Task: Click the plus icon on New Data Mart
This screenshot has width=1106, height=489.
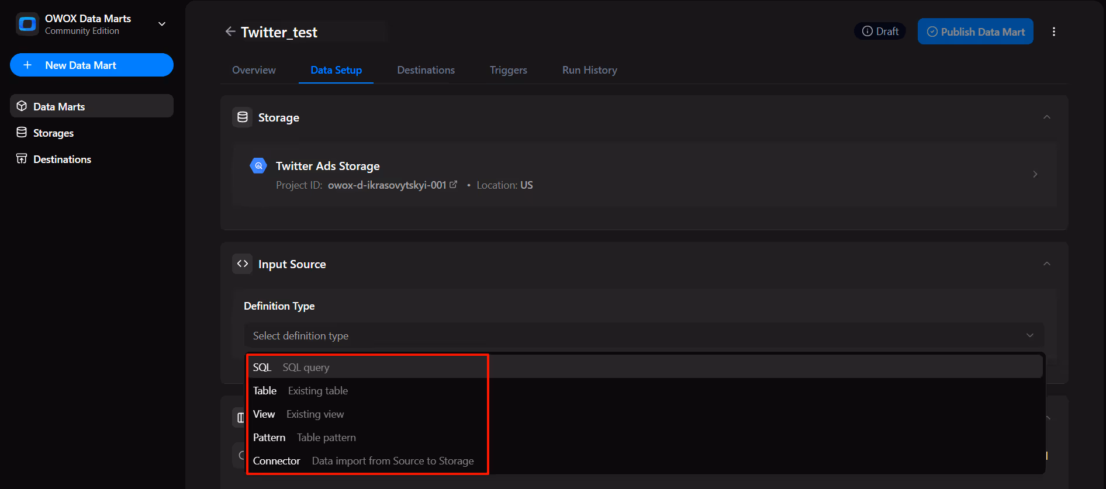Action: [x=27, y=65]
